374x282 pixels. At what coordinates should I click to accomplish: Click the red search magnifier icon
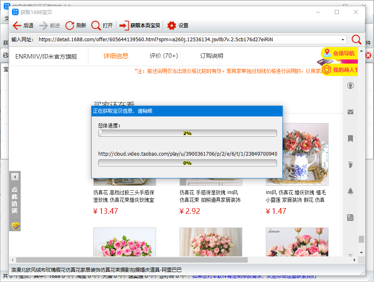(x=356, y=40)
